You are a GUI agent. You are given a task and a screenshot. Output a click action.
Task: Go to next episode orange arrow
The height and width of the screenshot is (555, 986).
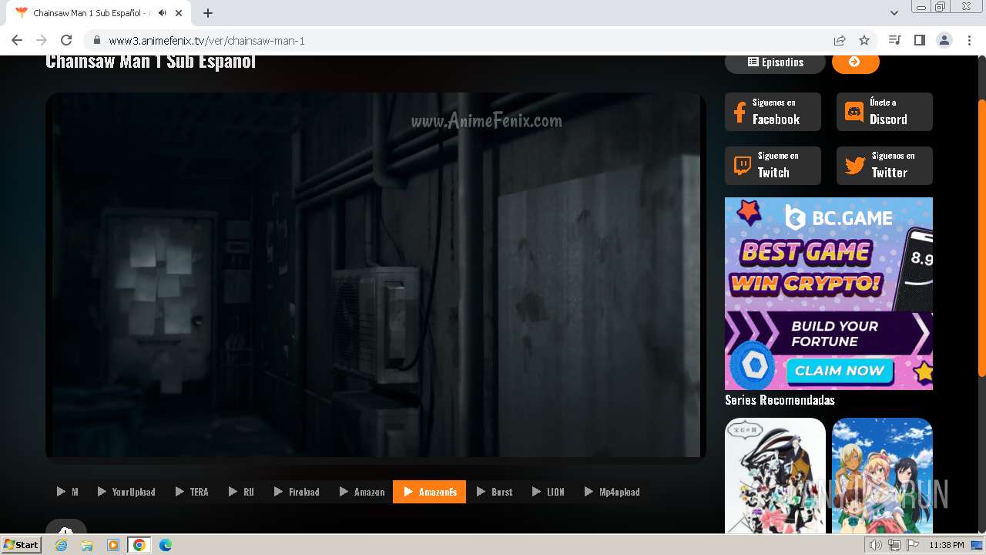855,62
